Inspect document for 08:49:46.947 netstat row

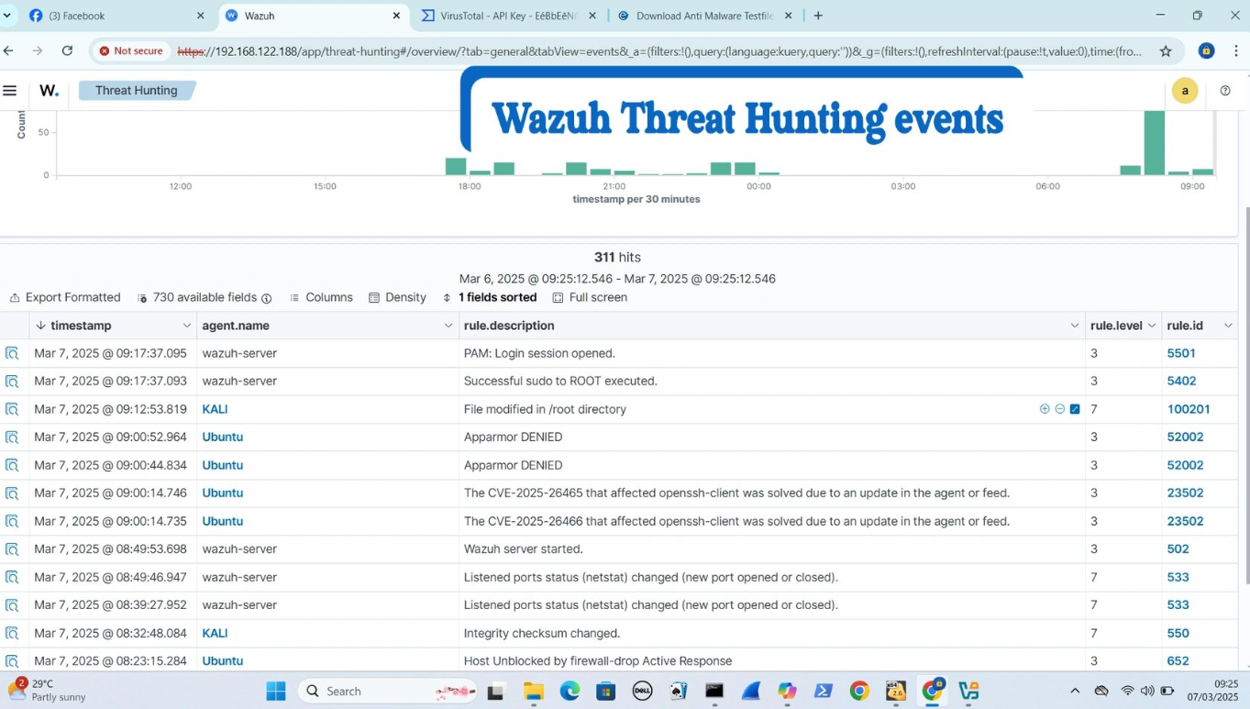coord(12,577)
